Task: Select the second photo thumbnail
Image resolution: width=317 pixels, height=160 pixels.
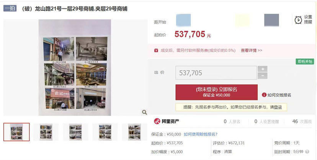Action: (46, 132)
